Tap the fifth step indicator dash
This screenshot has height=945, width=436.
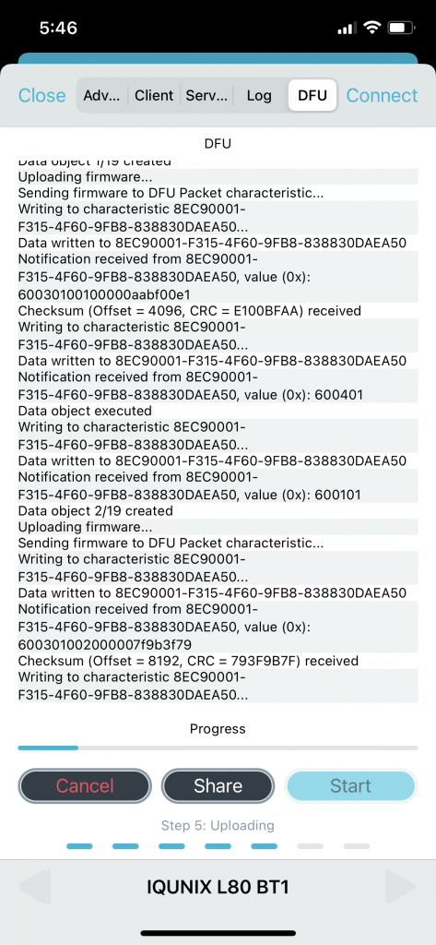(264, 846)
